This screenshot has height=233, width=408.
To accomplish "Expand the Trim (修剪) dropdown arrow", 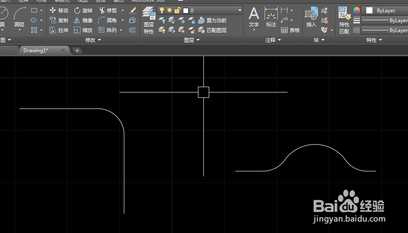I will pyautogui.click(x=122, y=10).
